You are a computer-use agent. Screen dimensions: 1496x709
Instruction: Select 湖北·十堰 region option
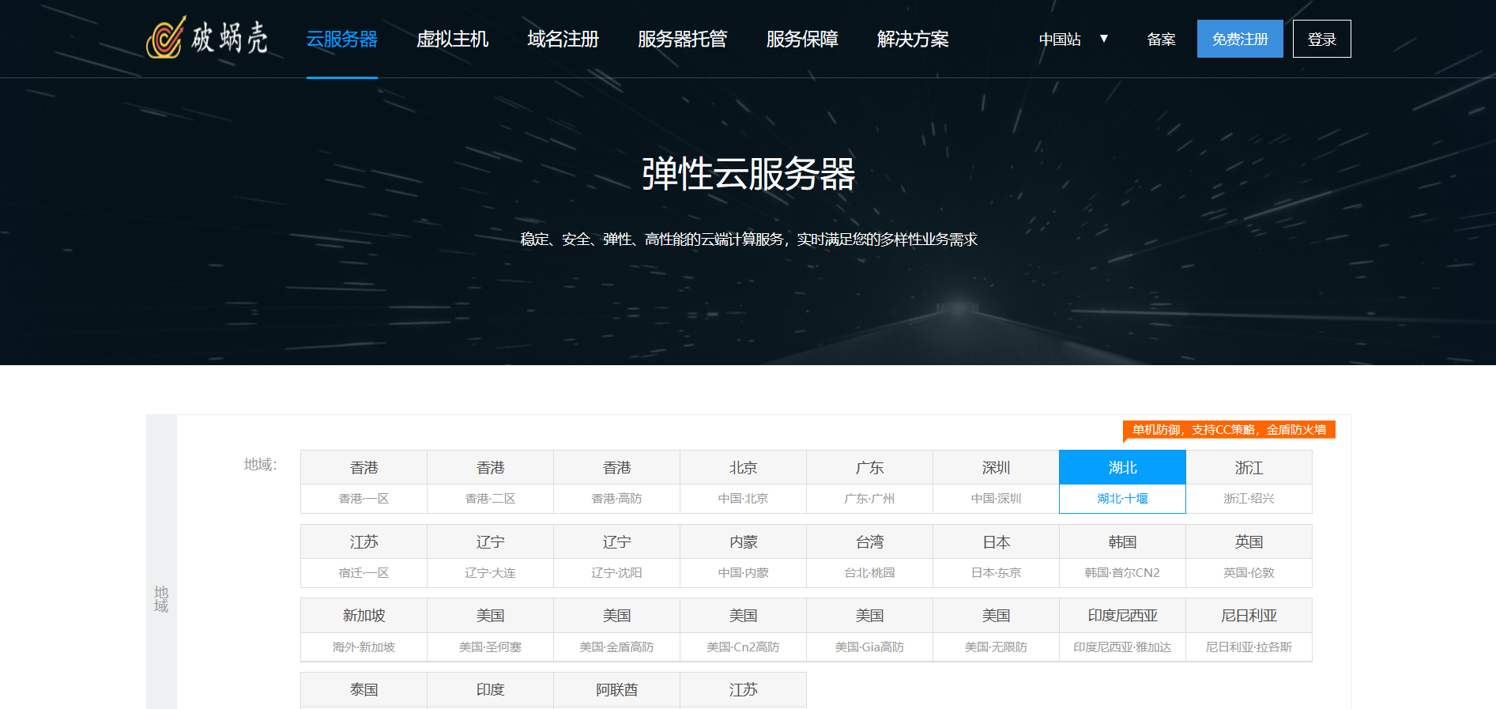tap(1122, 482)
